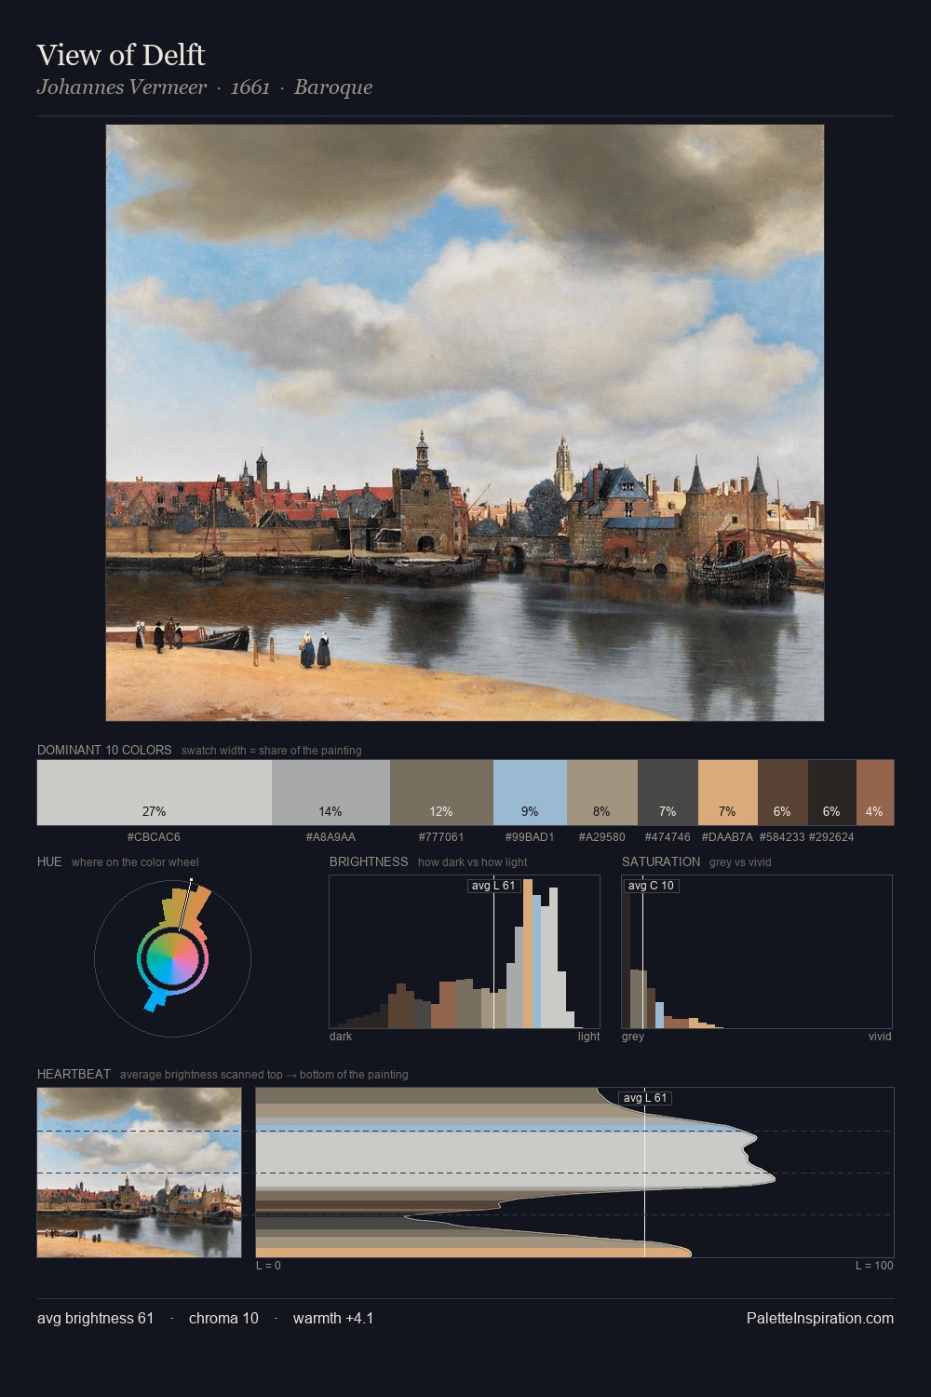Click the 'warmth +4.1' footer stat
The width and height of the screenshot is (931, 1397).
tap(333, 1318)
